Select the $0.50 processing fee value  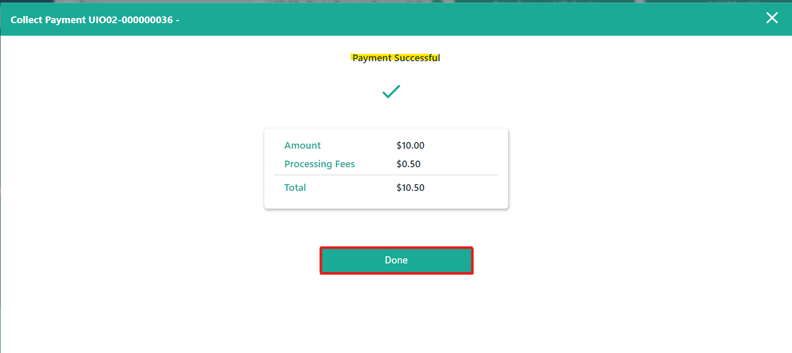(408, 164)
